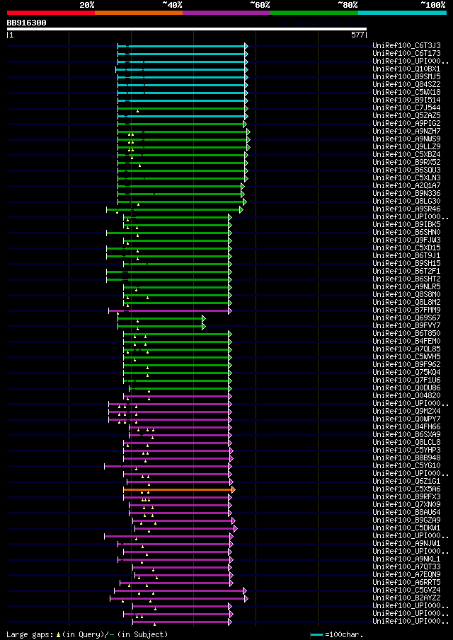Select hit label UniRef100_A7QL85
Viewport: 453px width, 640px height.
[406, 349]
